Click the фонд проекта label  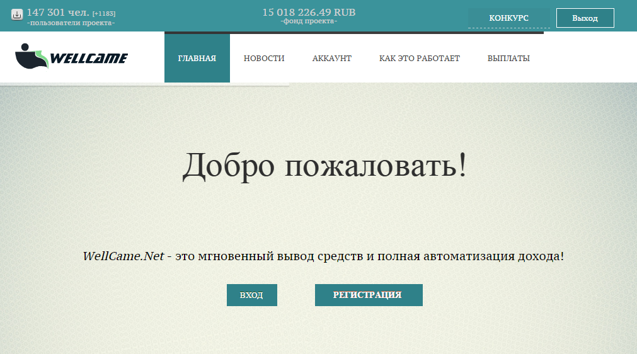tap(309, 21)
